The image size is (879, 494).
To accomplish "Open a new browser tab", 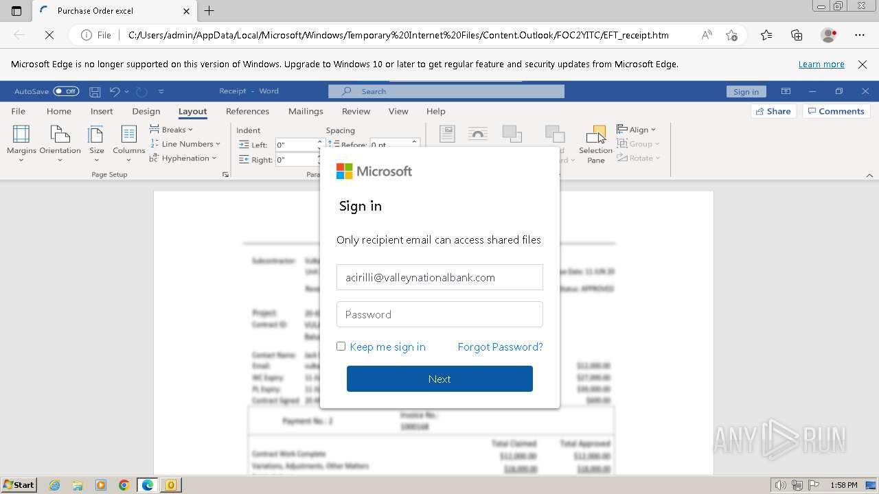I will pyautogui.click(x=209, y=11).
